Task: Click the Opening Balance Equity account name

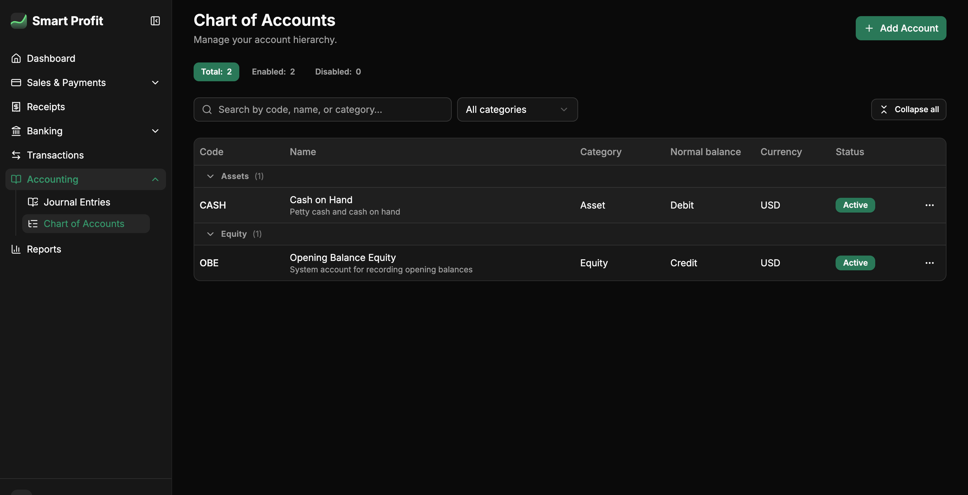Action: [342, 258]
